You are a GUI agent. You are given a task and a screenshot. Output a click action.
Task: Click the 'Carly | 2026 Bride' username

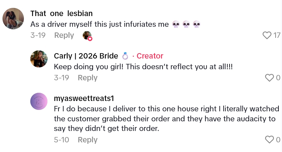pos(86,56)
